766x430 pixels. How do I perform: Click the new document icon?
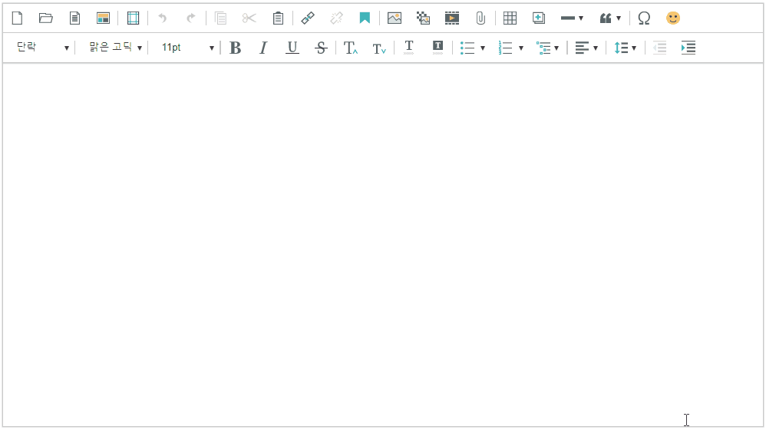tap(17, 18)
